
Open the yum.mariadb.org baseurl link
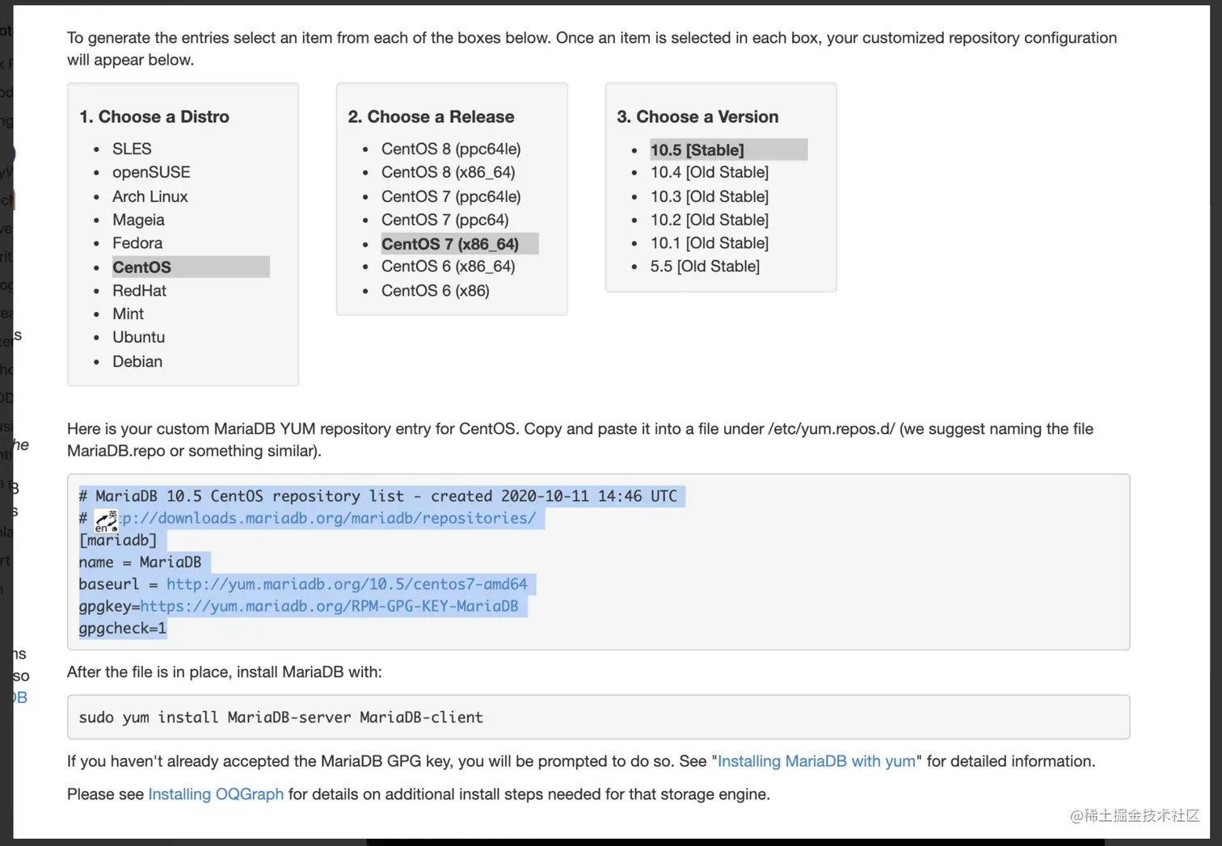pyautogui.click(x=347, y=584)
